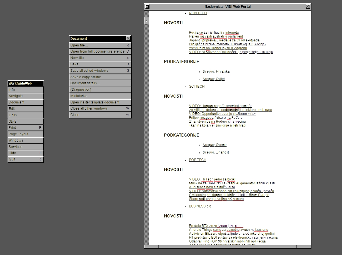Expand the Style submenu
The height and width of the screenshot is (255, 342).
tap(25, 122)
